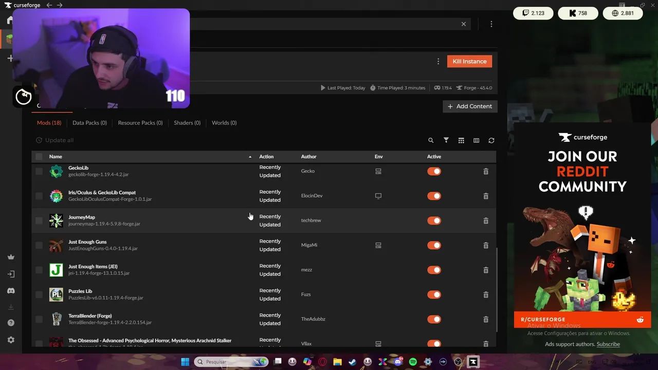Delete Iris/Oculus & GeckoLib Compat with trash icon

[486, 196]
